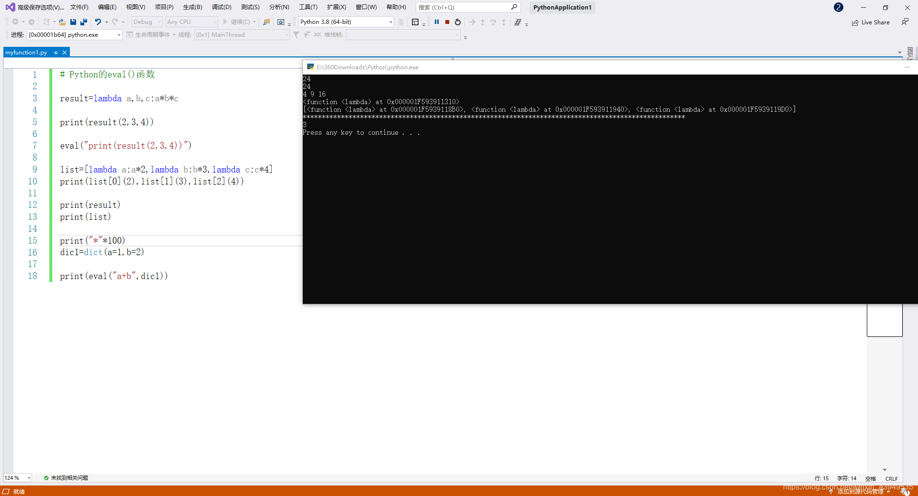This screenshot has height=496, width=918.
Task: Click the environment manager icon beside Python selector
Action: click(401, 22)
